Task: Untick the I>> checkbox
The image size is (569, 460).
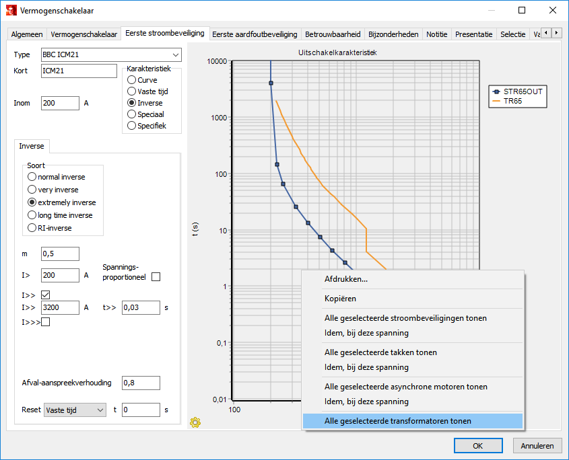Action: [46, 295]
